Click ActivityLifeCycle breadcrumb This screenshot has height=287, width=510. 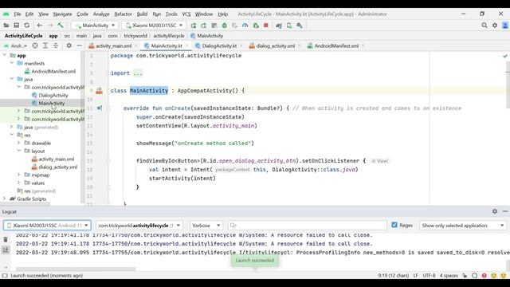pyautogui.click(x=23, y=36)
